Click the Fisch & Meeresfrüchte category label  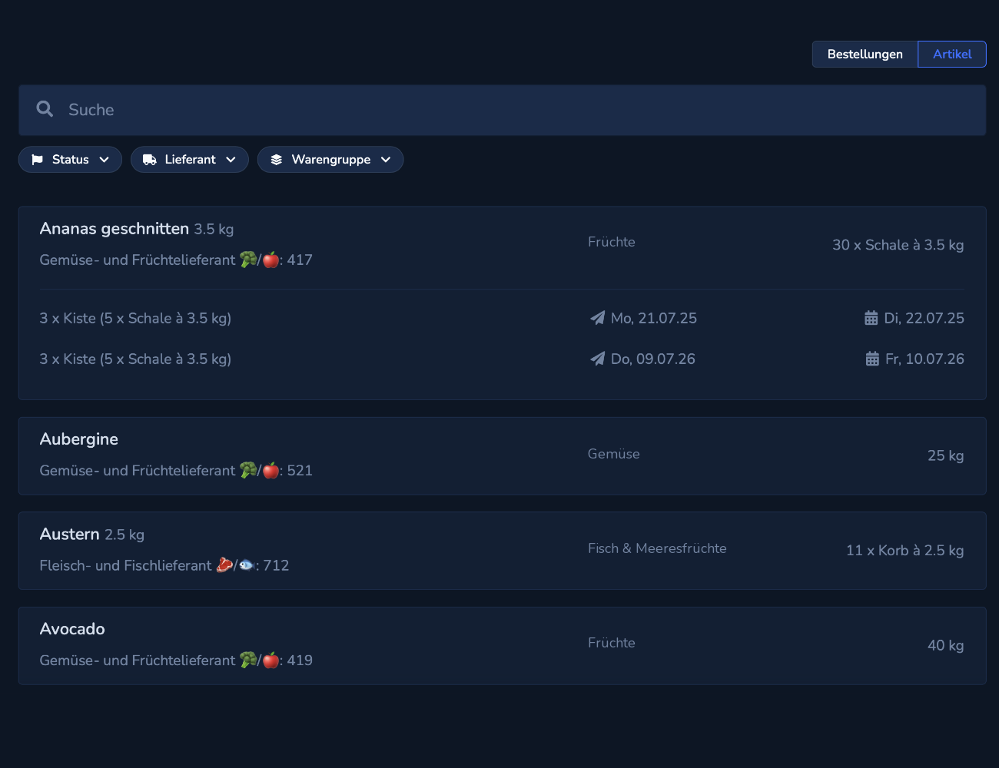click(x=657, y=548)
